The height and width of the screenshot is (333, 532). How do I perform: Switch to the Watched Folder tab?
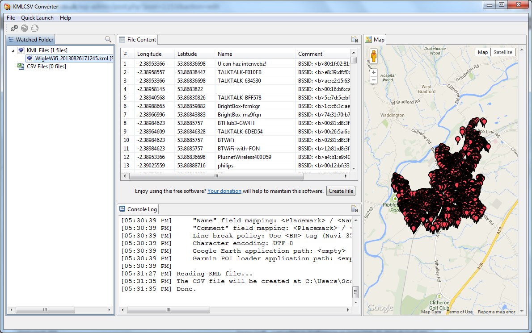[31, 40]
